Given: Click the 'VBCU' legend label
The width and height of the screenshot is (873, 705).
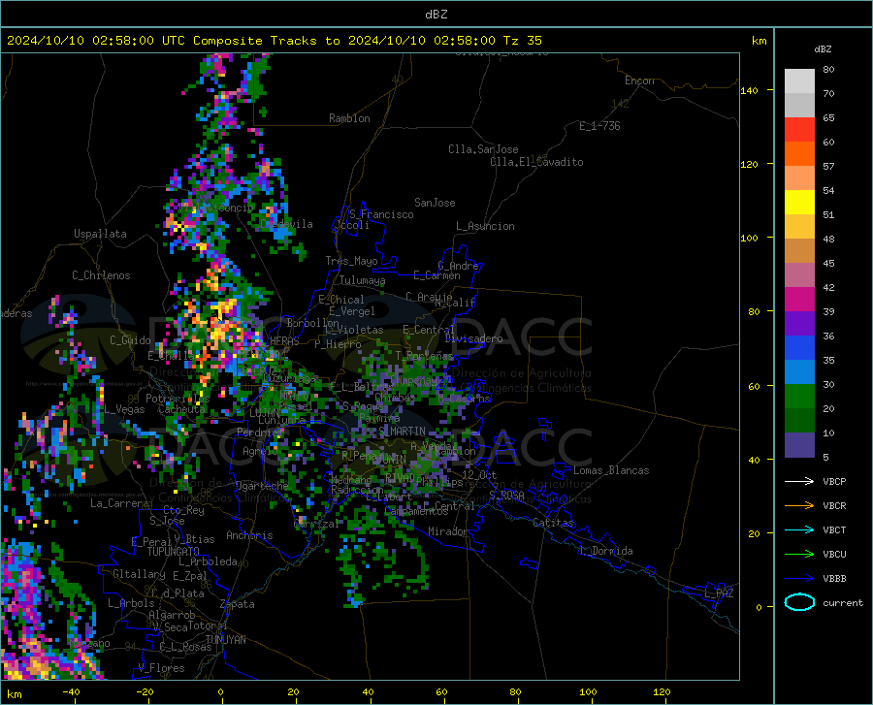Looking at the screenshot, I should tap(834, 555).
